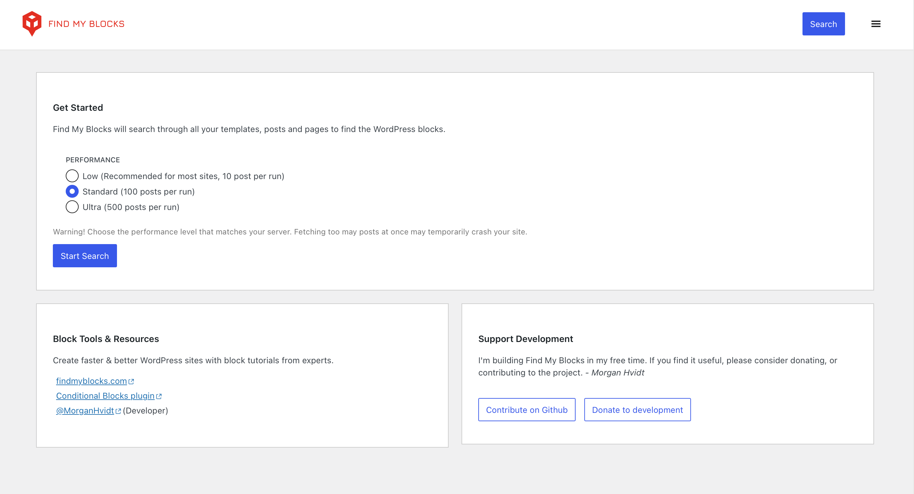Click the Support Development heading
This screenshot has height=494, width=914.
point(525,339)
